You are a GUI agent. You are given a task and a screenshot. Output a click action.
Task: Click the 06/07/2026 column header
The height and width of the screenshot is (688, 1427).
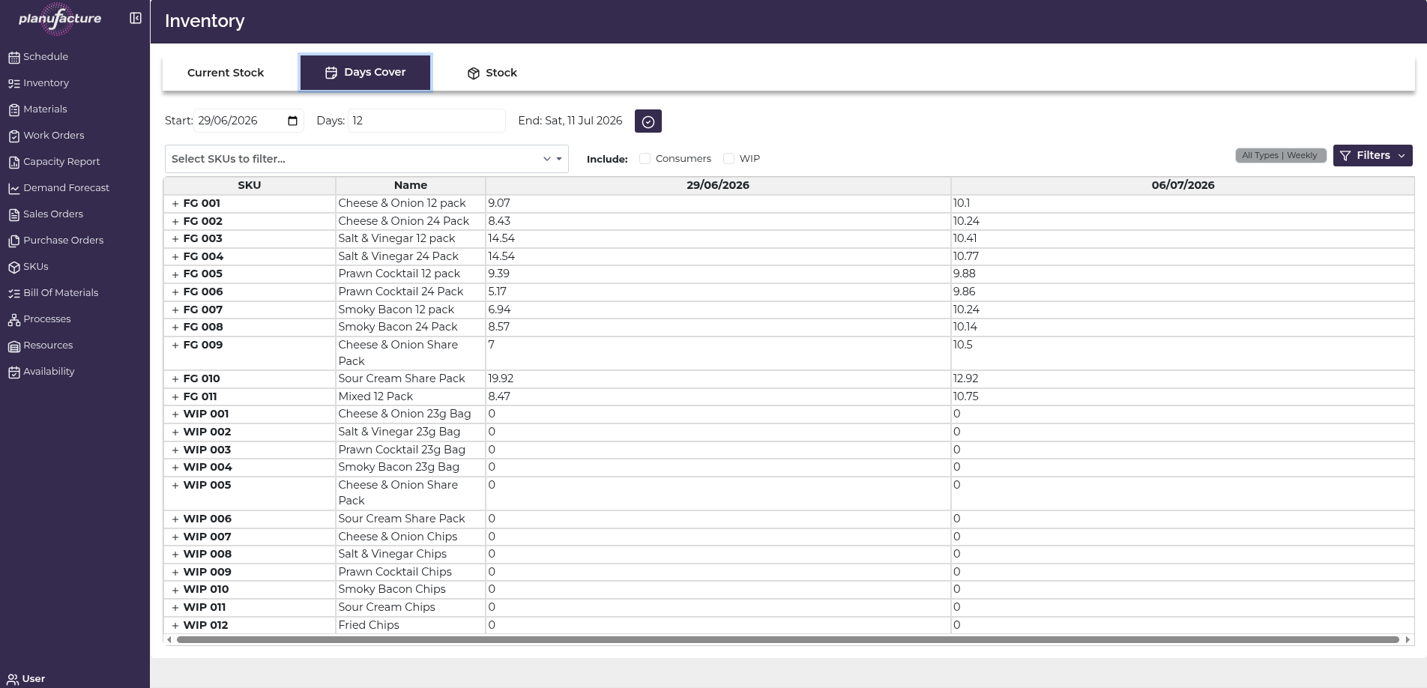pyautogui.click(x=1183, y=185)
